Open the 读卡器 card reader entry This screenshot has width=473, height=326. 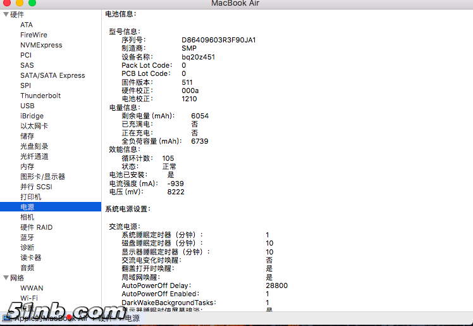[30, 258]
